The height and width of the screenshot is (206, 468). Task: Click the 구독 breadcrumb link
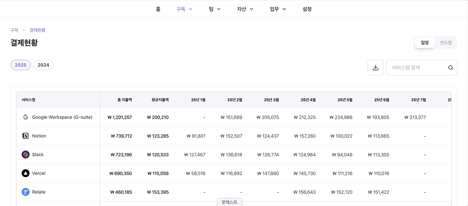[x=14, y=30]
